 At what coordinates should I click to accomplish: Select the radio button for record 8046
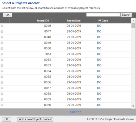tap(2, 26)
